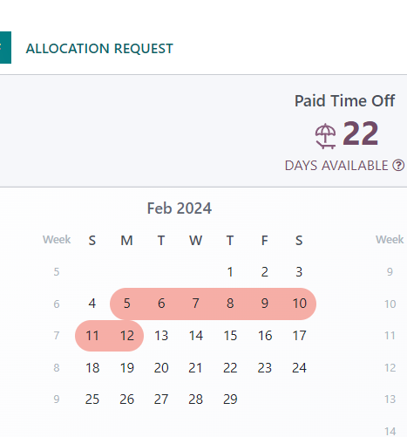The image size is (407, 437).
Task: Choose February 14 in the calendar
Action: pos(196,336)
